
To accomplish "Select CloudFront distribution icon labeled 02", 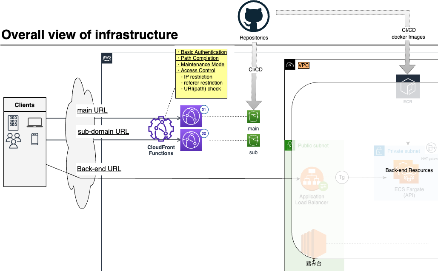I will click(x=191, y=139).
